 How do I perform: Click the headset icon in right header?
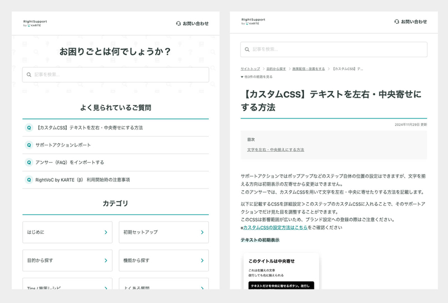[396, 21]
